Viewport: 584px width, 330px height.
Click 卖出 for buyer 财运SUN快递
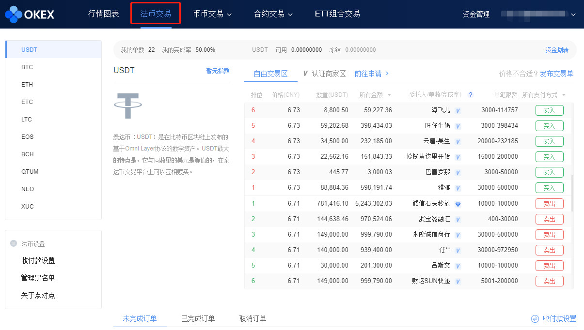tap(549, 281)
